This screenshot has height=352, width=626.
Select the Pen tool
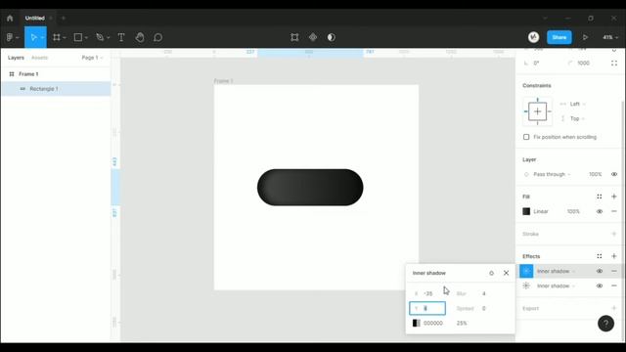(x=100, y=37)
